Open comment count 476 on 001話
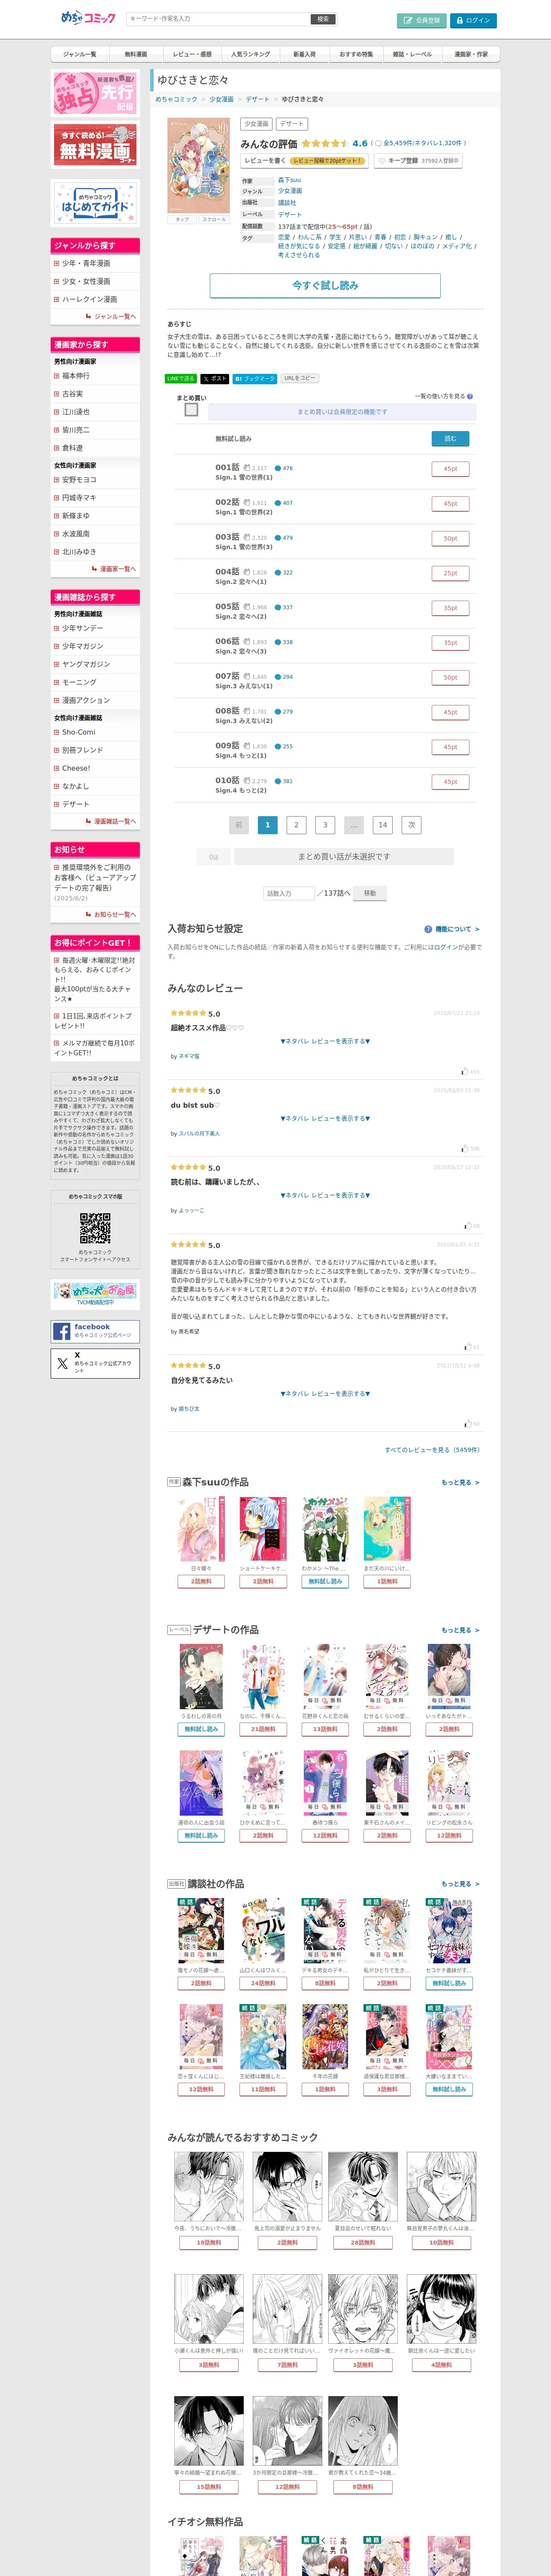Viewport: 551px width, 2576px height. click(284, 468)
